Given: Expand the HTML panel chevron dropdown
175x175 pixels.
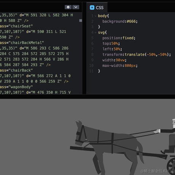Looking at the screenshot, I should pyautogui.click(x=76, y=7).
